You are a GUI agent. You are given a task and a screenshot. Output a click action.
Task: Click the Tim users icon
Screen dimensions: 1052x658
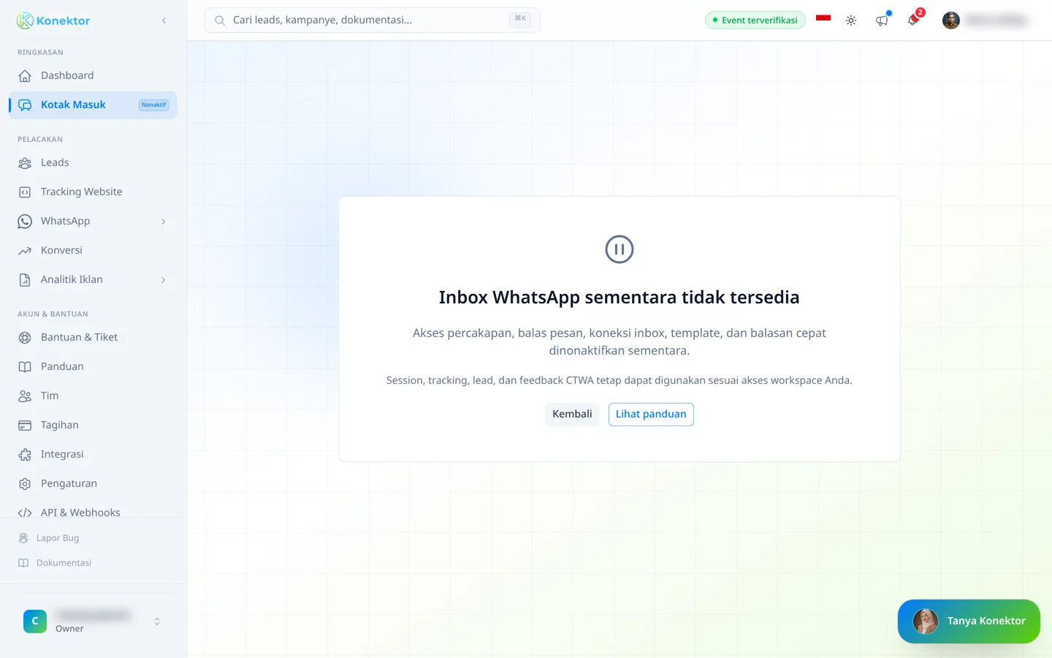(25, 396)
